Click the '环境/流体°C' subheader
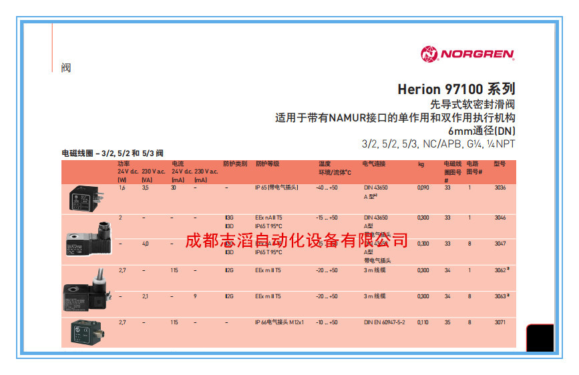This screenshot has width=579, height=375. click(335, 172)
